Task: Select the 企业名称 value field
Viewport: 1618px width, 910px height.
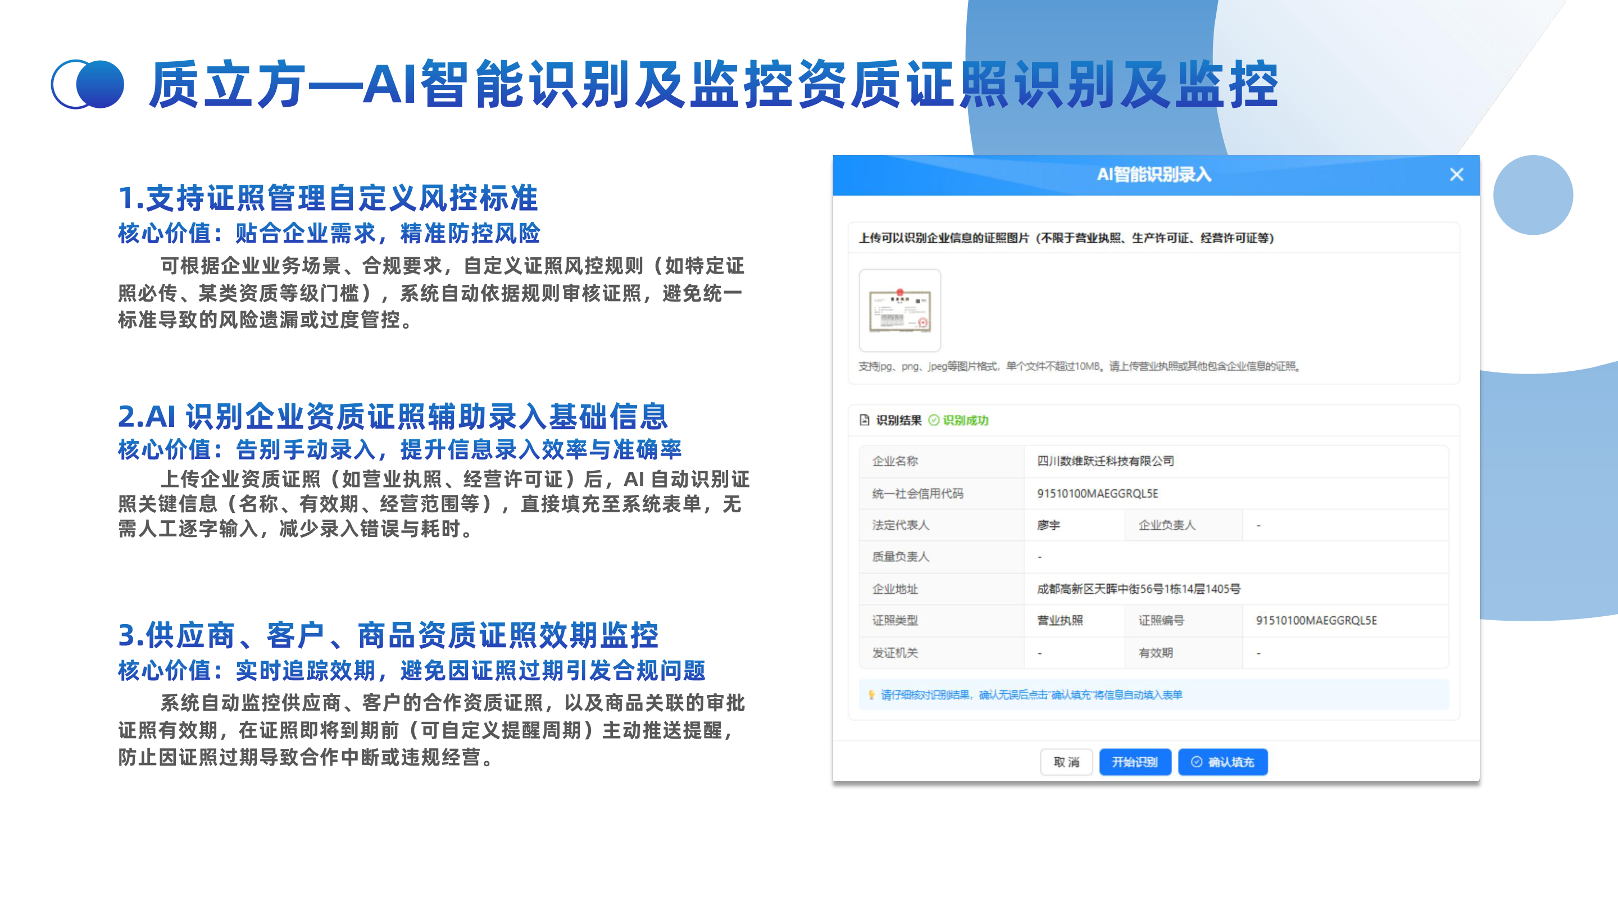Action: pyautogui.click(x=1235, y=461)
